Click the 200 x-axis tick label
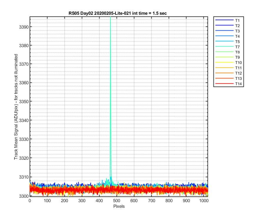 [x=64, y=201]
